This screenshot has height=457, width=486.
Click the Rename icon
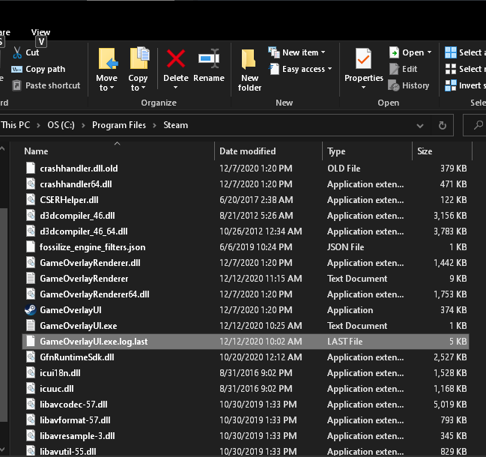point(209,58)
